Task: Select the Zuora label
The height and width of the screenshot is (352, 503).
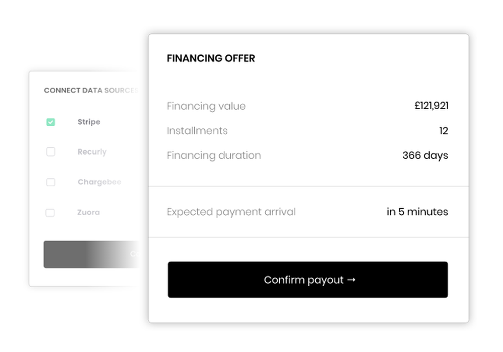Action: (89, 212)
